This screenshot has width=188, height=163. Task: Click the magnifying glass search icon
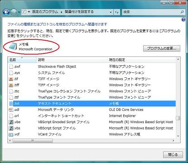pos(182,12)
